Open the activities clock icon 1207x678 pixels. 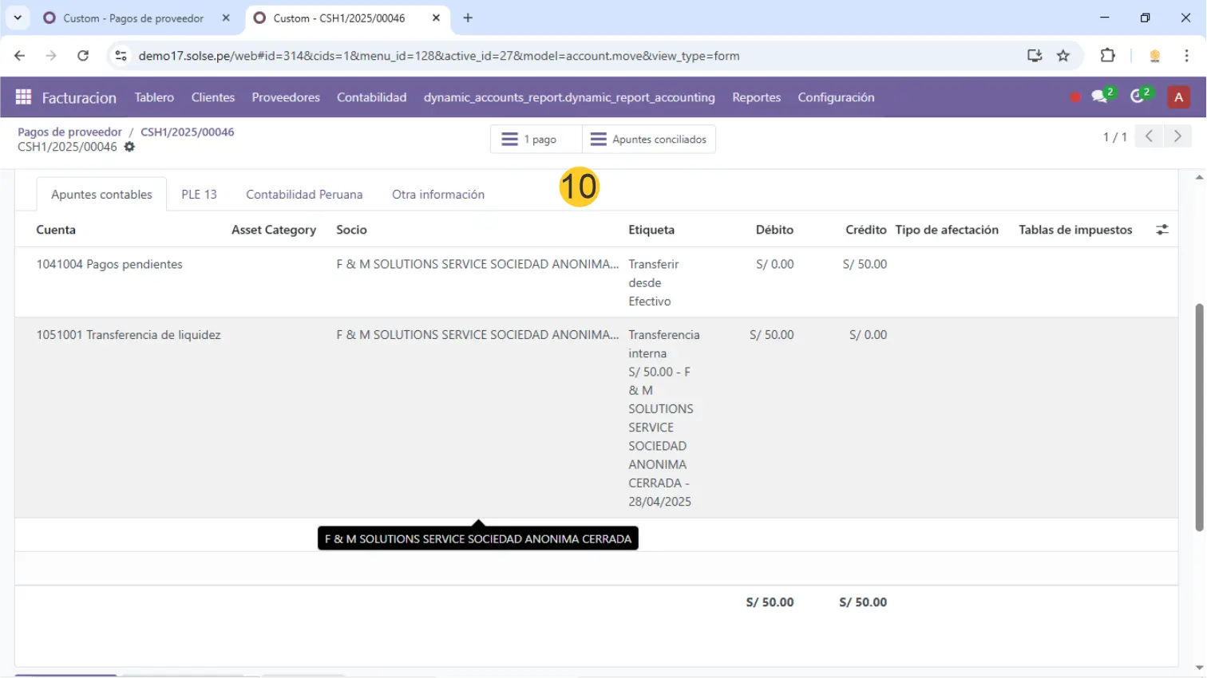1139,97
